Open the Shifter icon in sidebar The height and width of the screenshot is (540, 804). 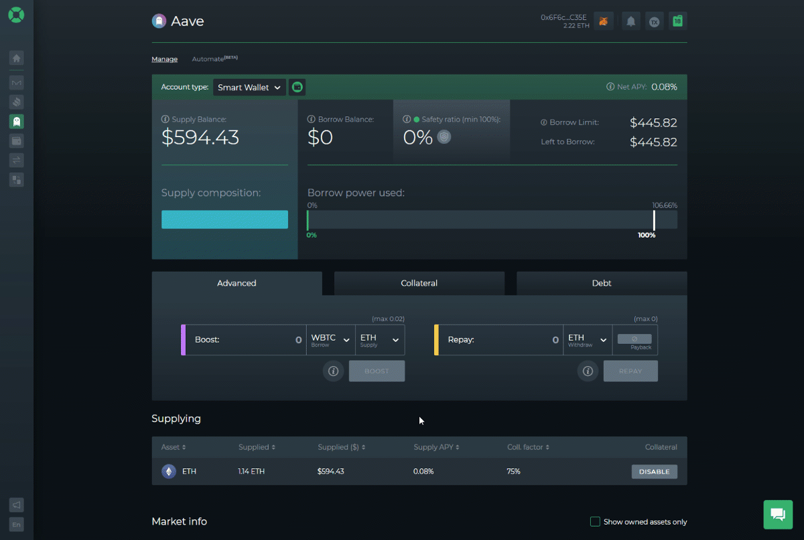[x=17, y=179]
